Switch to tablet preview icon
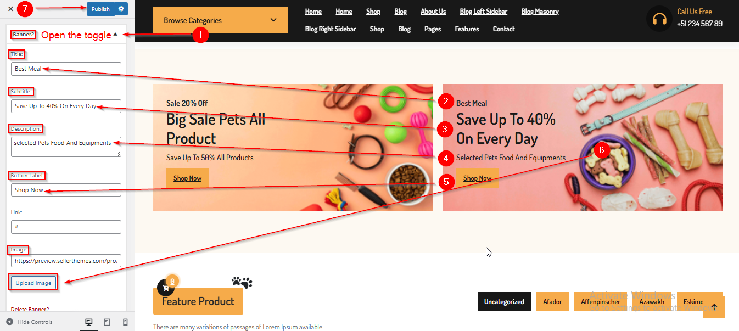 [107, 322]
